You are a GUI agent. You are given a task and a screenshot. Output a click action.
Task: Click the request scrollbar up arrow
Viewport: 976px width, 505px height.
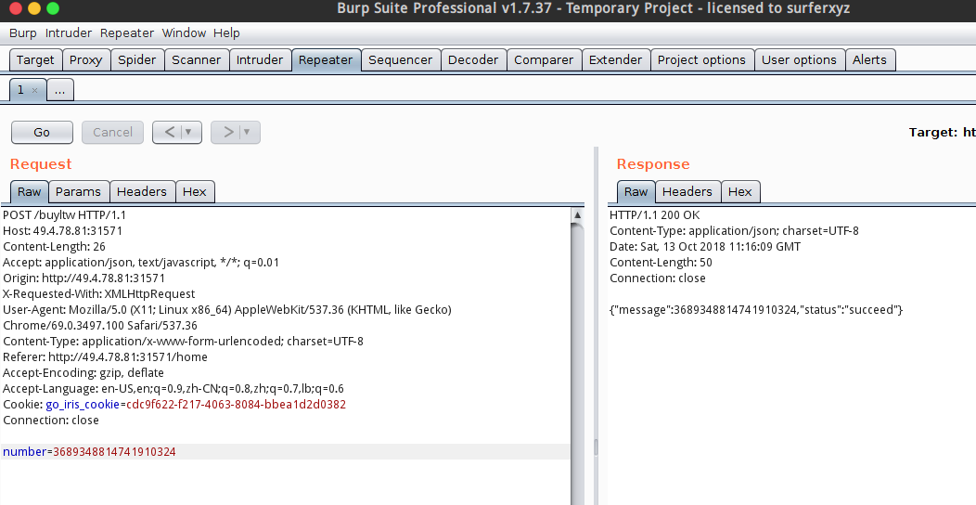pos(577,214)
